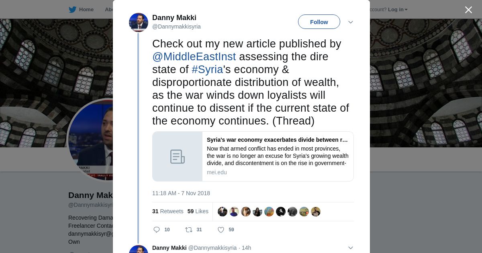View the 59 Likes list

[x=198, y=211]
